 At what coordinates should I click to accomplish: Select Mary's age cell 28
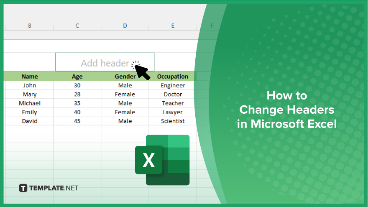pyautogui.click(x=77, y=94)
